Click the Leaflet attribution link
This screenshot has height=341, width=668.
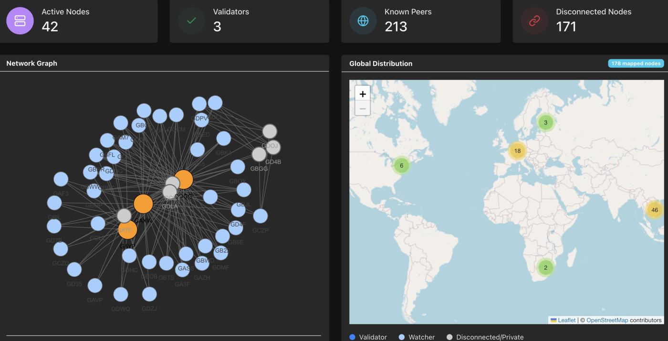(x=567, y=320)
